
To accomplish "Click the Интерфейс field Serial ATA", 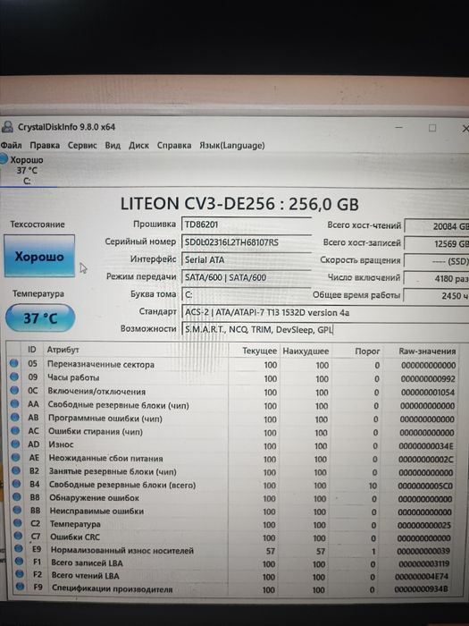I will click(x=246, y=260).
